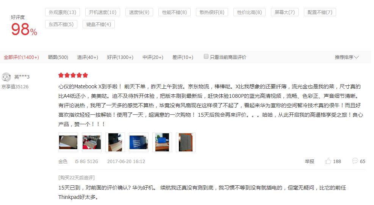This screenshot has width=374, height=205.
Task: Click the five-star rating icons
Action: [73, 75]
